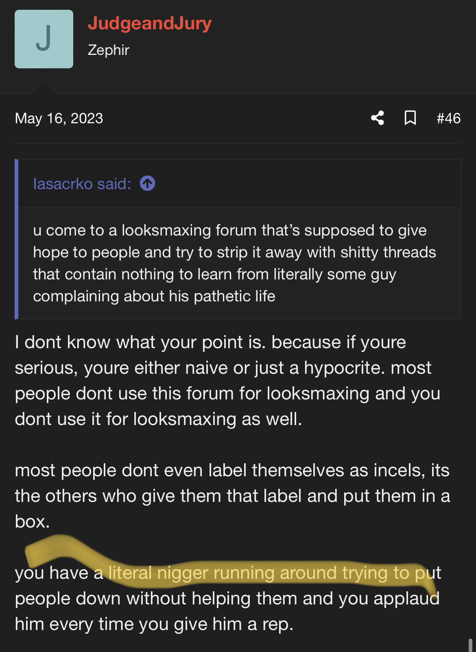This screenshot has width=476, height=652.
Task: Click the scrollbar thumb at the bottom right
Action: point(470,645)
